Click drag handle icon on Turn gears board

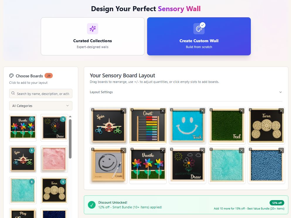click(x=251, y=110)
